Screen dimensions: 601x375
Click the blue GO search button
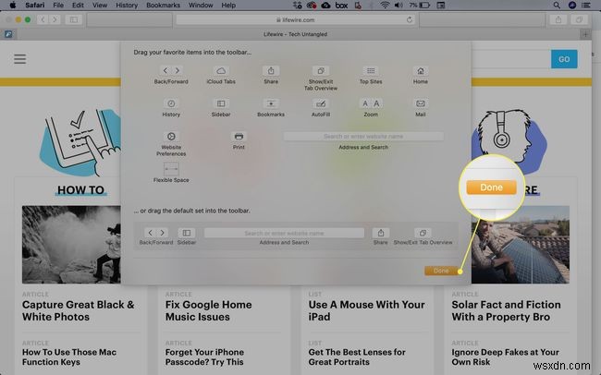click(x=564, y=59)
